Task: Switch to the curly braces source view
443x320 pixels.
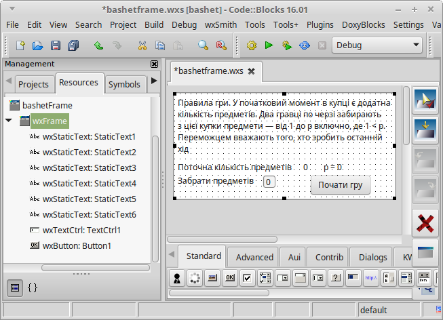Action: pos(33,288)
